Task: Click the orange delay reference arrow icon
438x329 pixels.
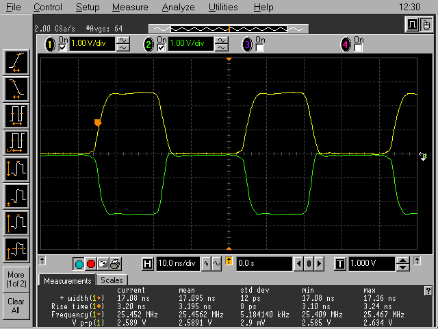Action: (229, 261)
